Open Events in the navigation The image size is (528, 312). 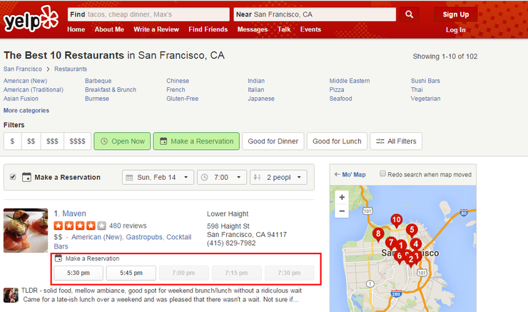pos(310,29)
